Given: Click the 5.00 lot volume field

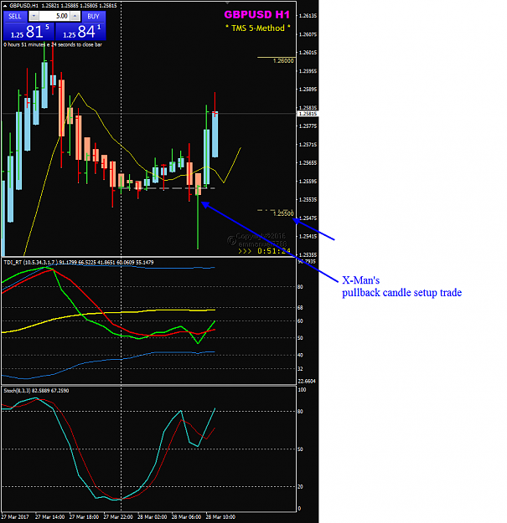Looking at the screenshot, I should point(54,16).
